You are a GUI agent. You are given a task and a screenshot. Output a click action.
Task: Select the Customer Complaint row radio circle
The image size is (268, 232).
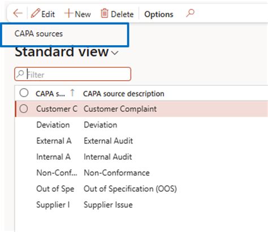click(x=24, y=109)
